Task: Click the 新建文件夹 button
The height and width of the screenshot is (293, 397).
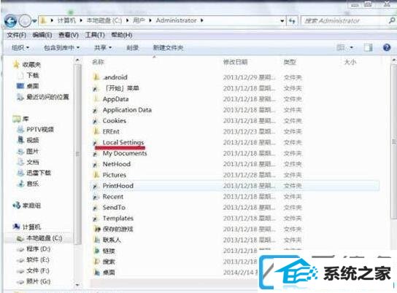Action: (x=168, y=47)
